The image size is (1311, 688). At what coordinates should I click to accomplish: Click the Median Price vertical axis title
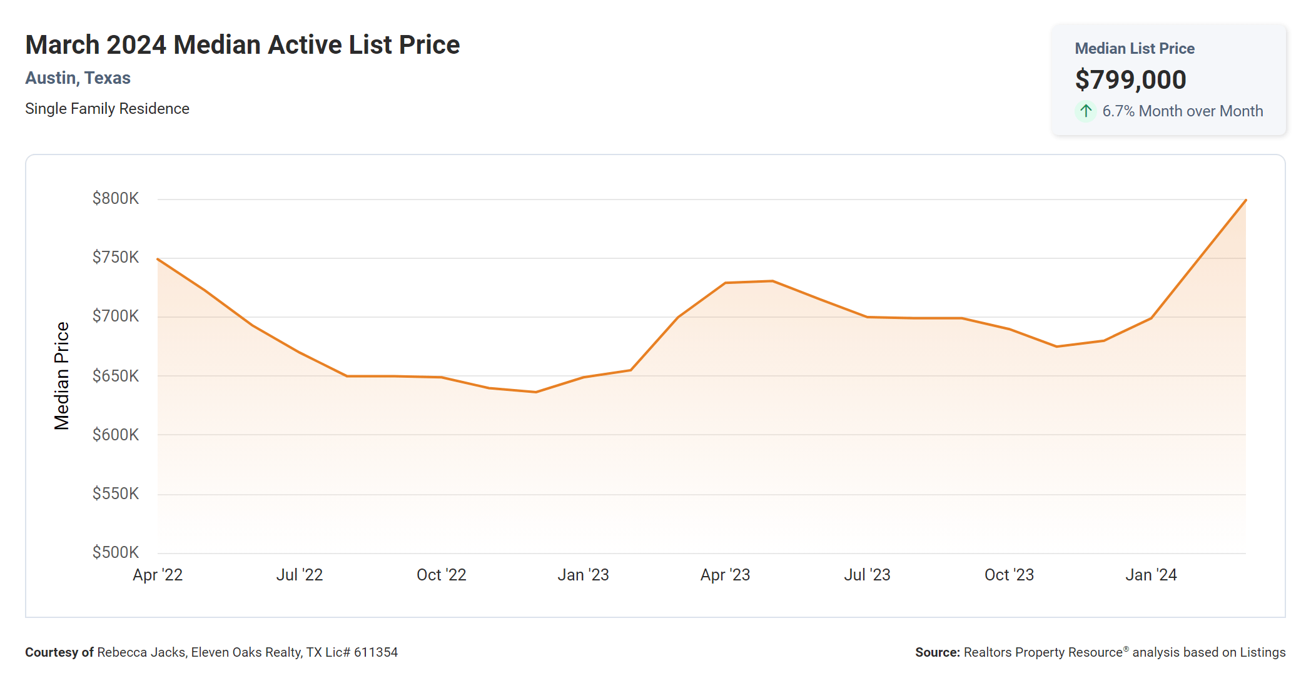coord(61,376)
